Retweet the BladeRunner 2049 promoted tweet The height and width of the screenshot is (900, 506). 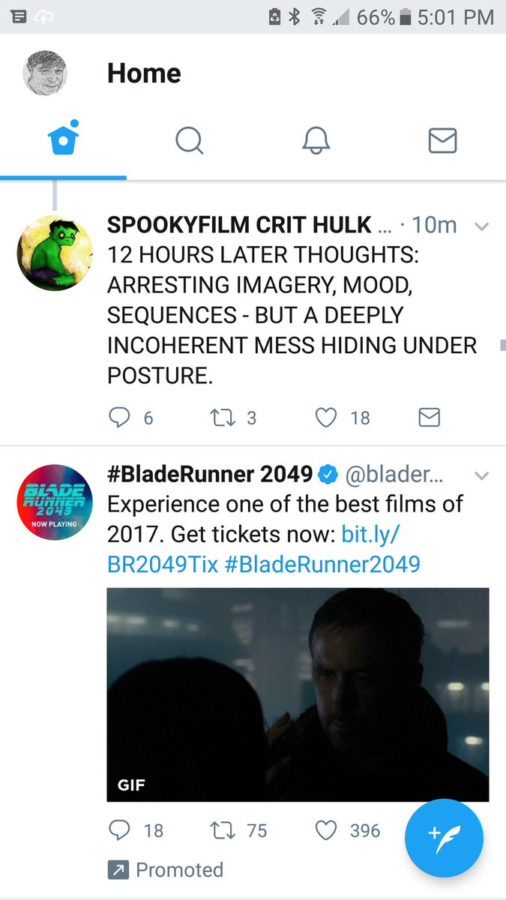pos(238,830)
